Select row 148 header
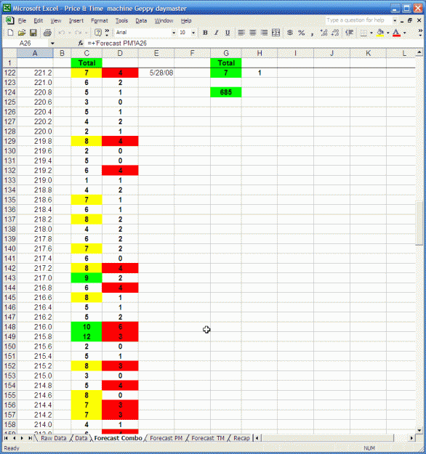 coord(9,327)
